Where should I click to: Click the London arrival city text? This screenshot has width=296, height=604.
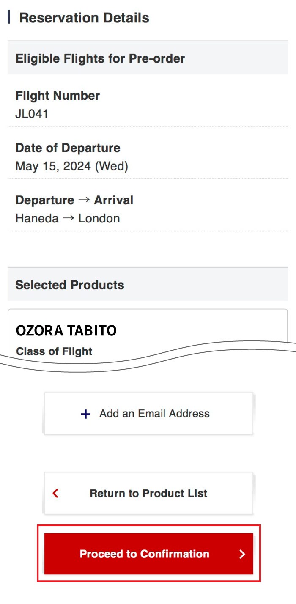99,218
